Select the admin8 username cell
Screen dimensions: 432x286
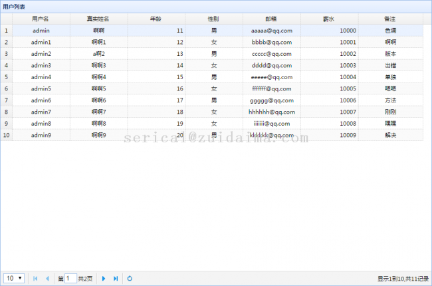pos(41,123)
